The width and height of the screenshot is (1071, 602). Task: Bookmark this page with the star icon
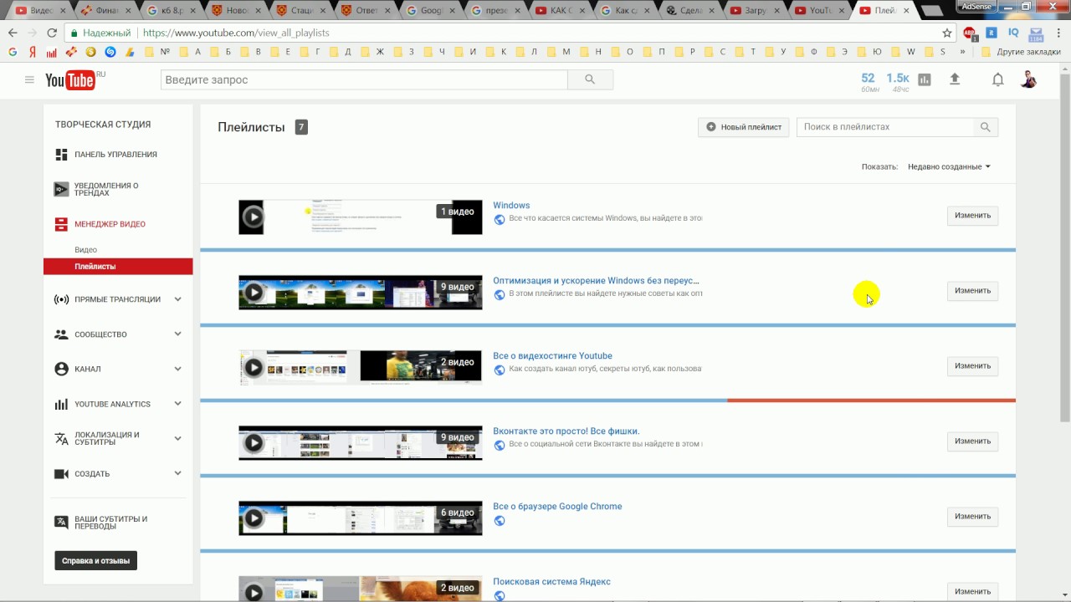947,33
